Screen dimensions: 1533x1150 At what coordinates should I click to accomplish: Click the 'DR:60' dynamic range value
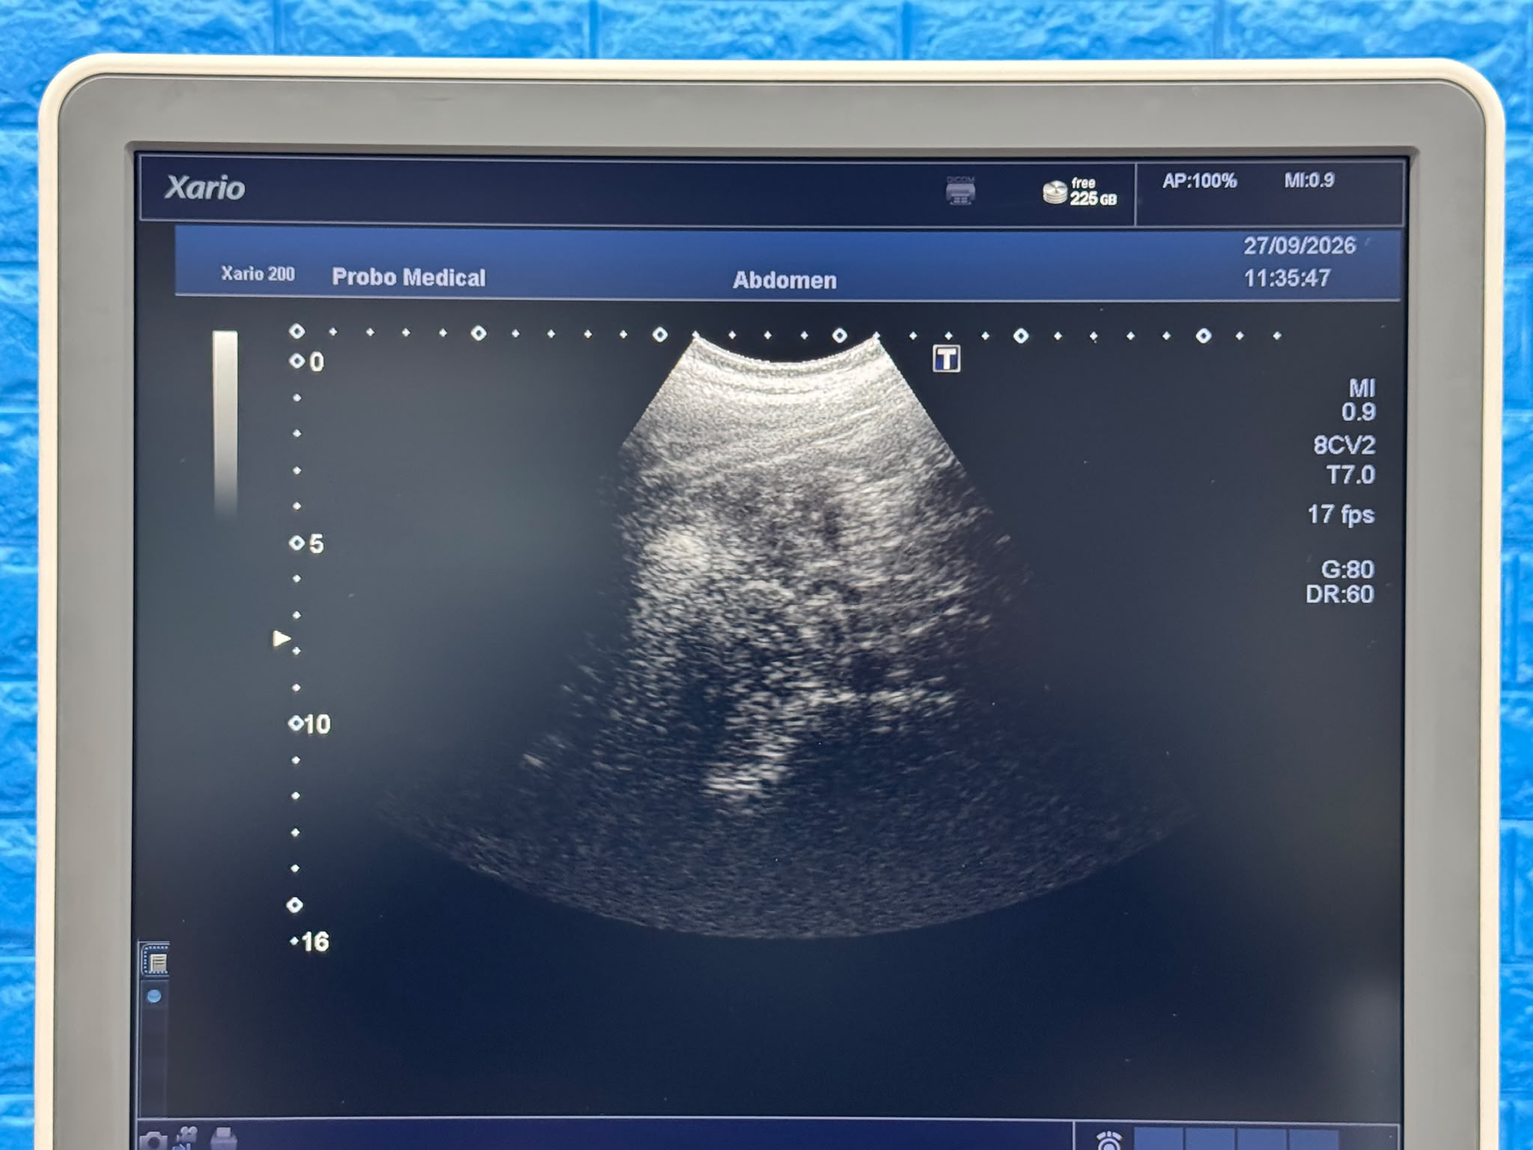1340,594
